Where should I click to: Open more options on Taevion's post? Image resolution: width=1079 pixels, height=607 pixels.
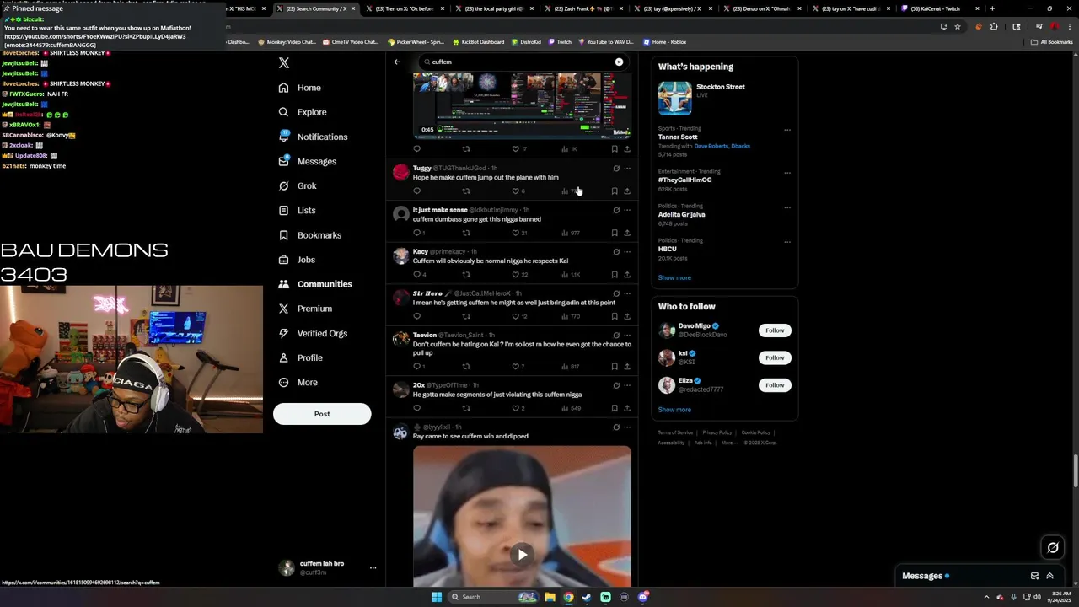(x=627, y=335)
